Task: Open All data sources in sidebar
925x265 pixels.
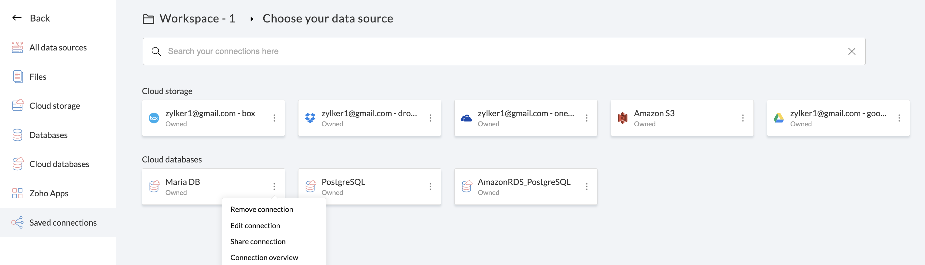Action: point(58,48)
